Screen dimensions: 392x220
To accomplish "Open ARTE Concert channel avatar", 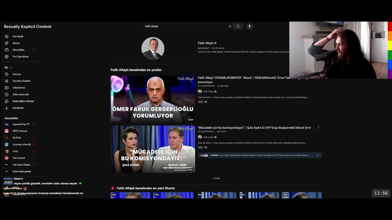I will tap(6, 131).
